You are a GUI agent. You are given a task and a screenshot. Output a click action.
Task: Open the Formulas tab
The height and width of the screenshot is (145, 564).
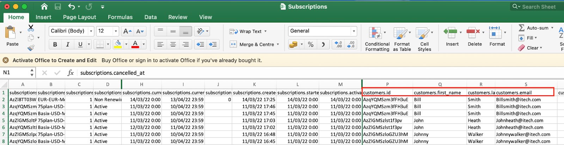click(120, 17)
